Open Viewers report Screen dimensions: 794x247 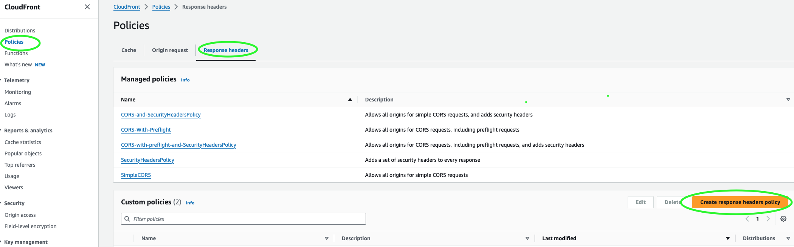point(14,187)
